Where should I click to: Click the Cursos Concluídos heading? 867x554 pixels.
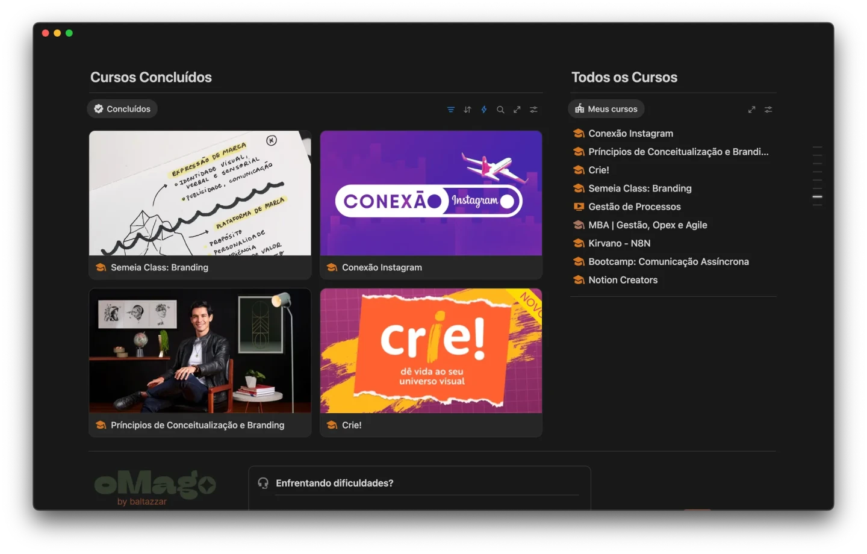[x=151, y=78]
